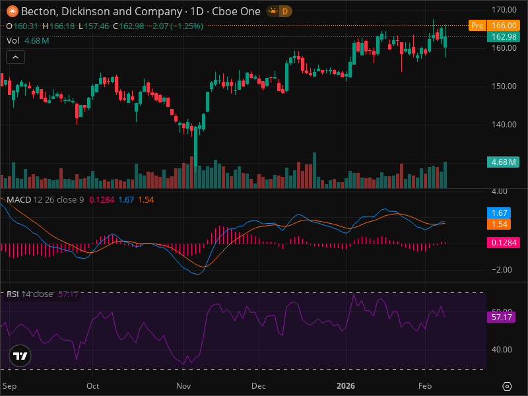Collapse the indicator legend with the chevron
The width and height of the screenshot is (528, 396).
pyautogui.click(x=15, y=57)
